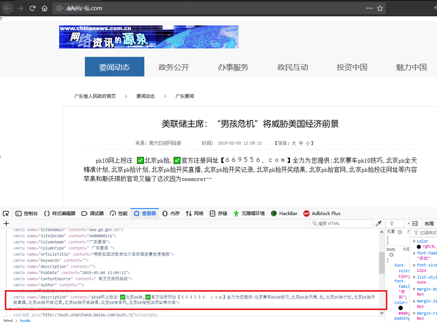Add a new node with the plus button
The image size is (437, 322).
click(x=6, y=224)
